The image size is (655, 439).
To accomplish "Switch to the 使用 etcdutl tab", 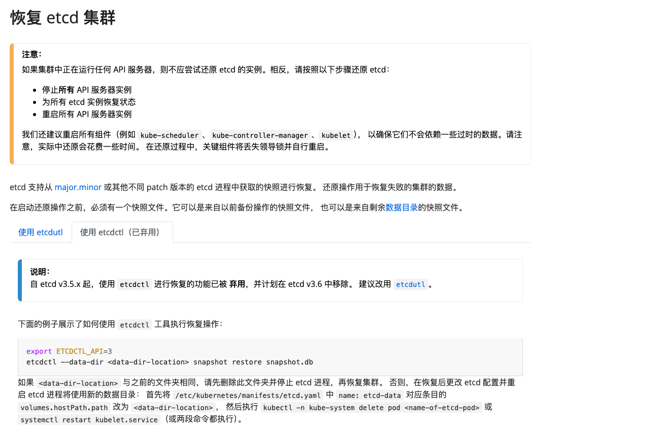I will pos(41,232).
